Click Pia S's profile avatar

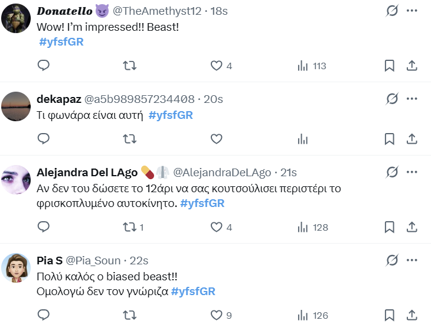point(16,268)
